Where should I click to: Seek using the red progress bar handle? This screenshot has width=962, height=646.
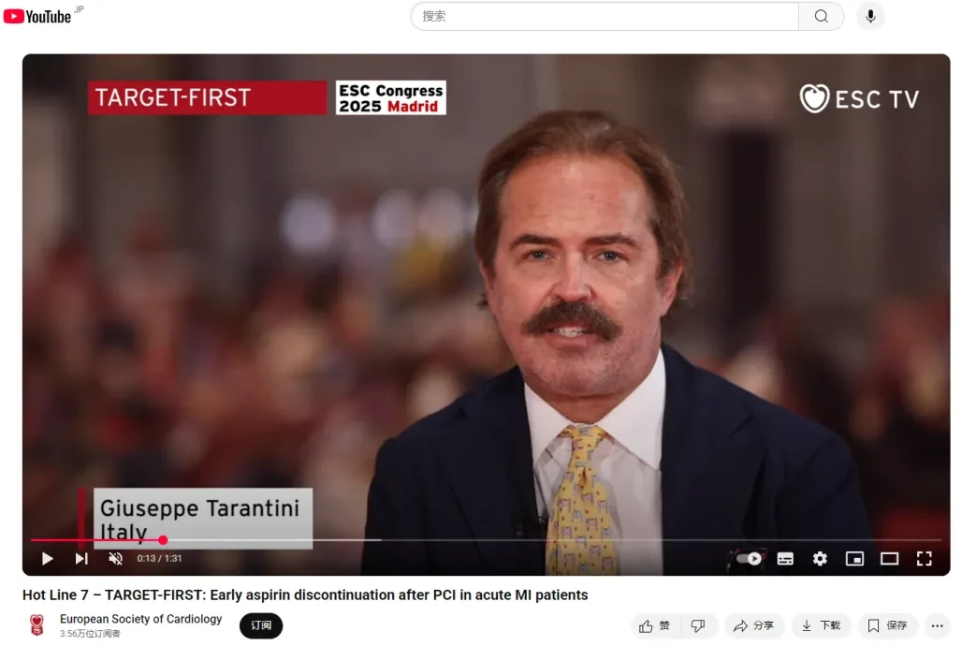[163, 540]
